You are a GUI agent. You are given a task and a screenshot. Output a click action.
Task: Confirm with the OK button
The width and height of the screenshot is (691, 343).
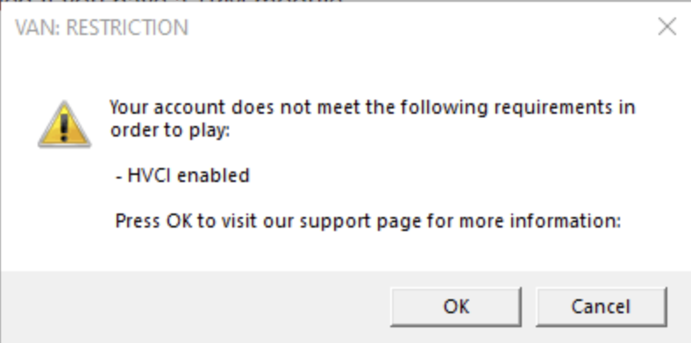click(456, 306)
